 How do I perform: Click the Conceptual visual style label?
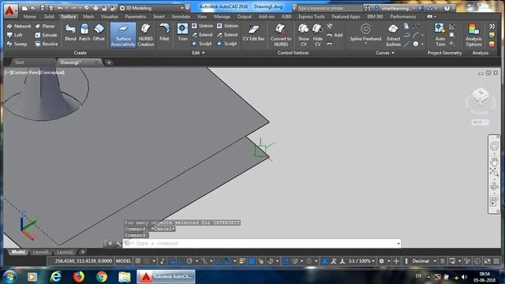click(53, 73)
